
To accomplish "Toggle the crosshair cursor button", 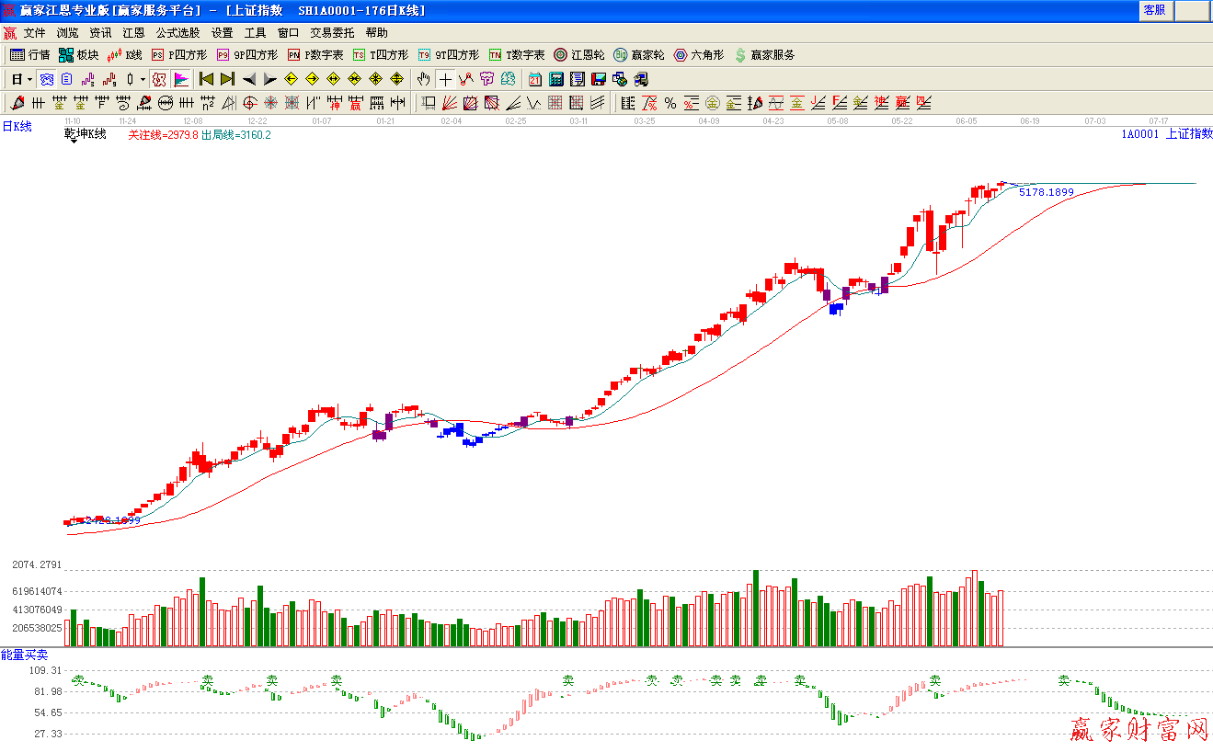I will click(x=445, y=79).
